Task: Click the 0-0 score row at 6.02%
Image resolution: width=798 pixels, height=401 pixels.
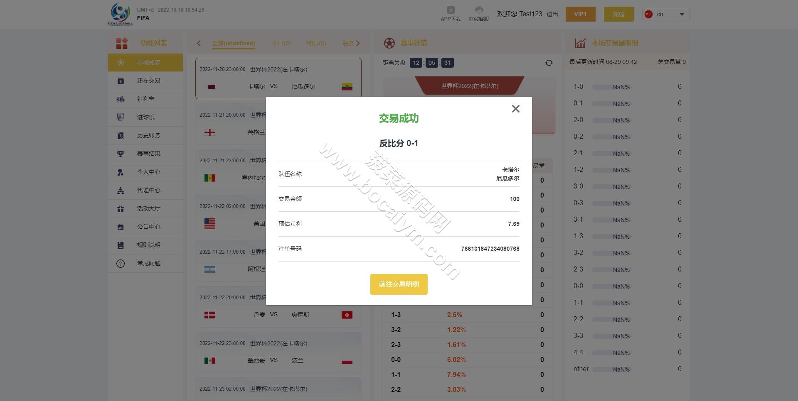Action: pyautogui.click(x=468, y=360)
